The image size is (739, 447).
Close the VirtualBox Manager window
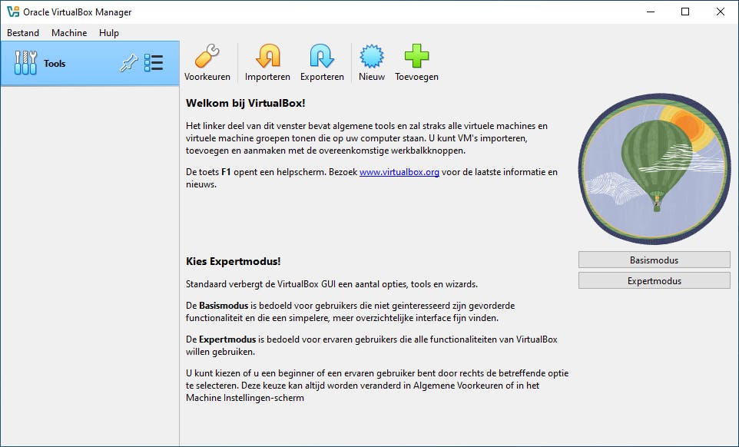click(720, 12)
